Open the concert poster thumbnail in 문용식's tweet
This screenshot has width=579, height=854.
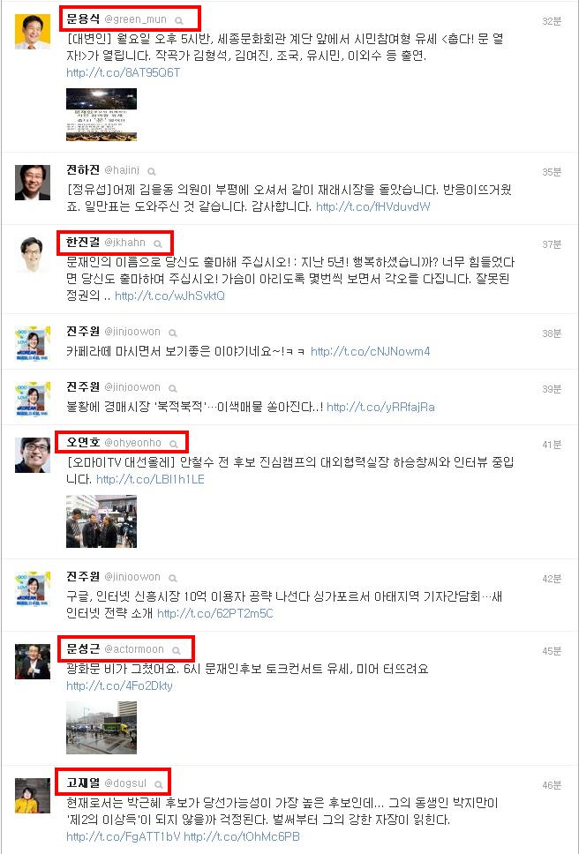pyautogui.click(x=102, y=115)
